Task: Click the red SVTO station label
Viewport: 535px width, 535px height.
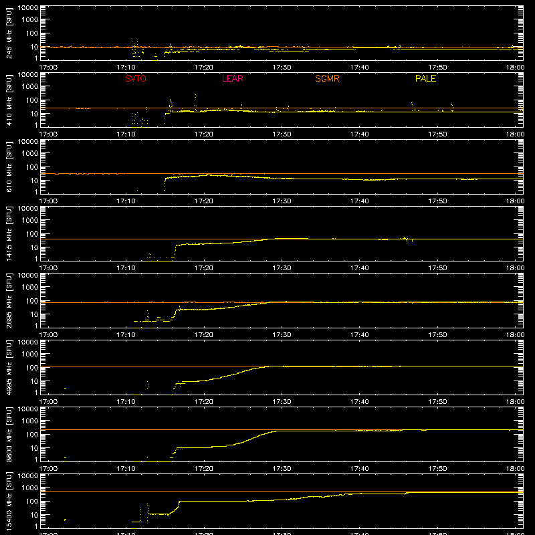Action: click(x=136, y=78)
